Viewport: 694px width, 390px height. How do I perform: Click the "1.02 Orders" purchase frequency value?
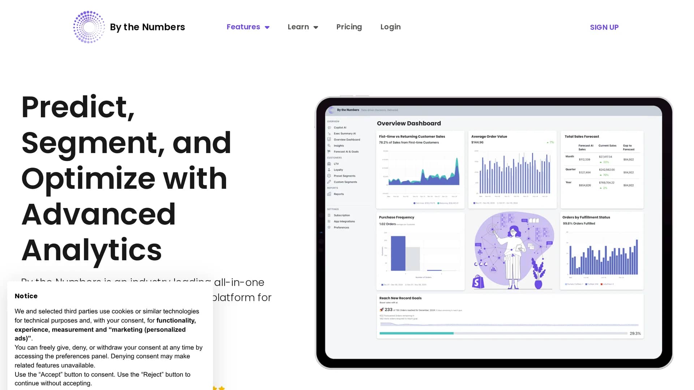(387, 224)
